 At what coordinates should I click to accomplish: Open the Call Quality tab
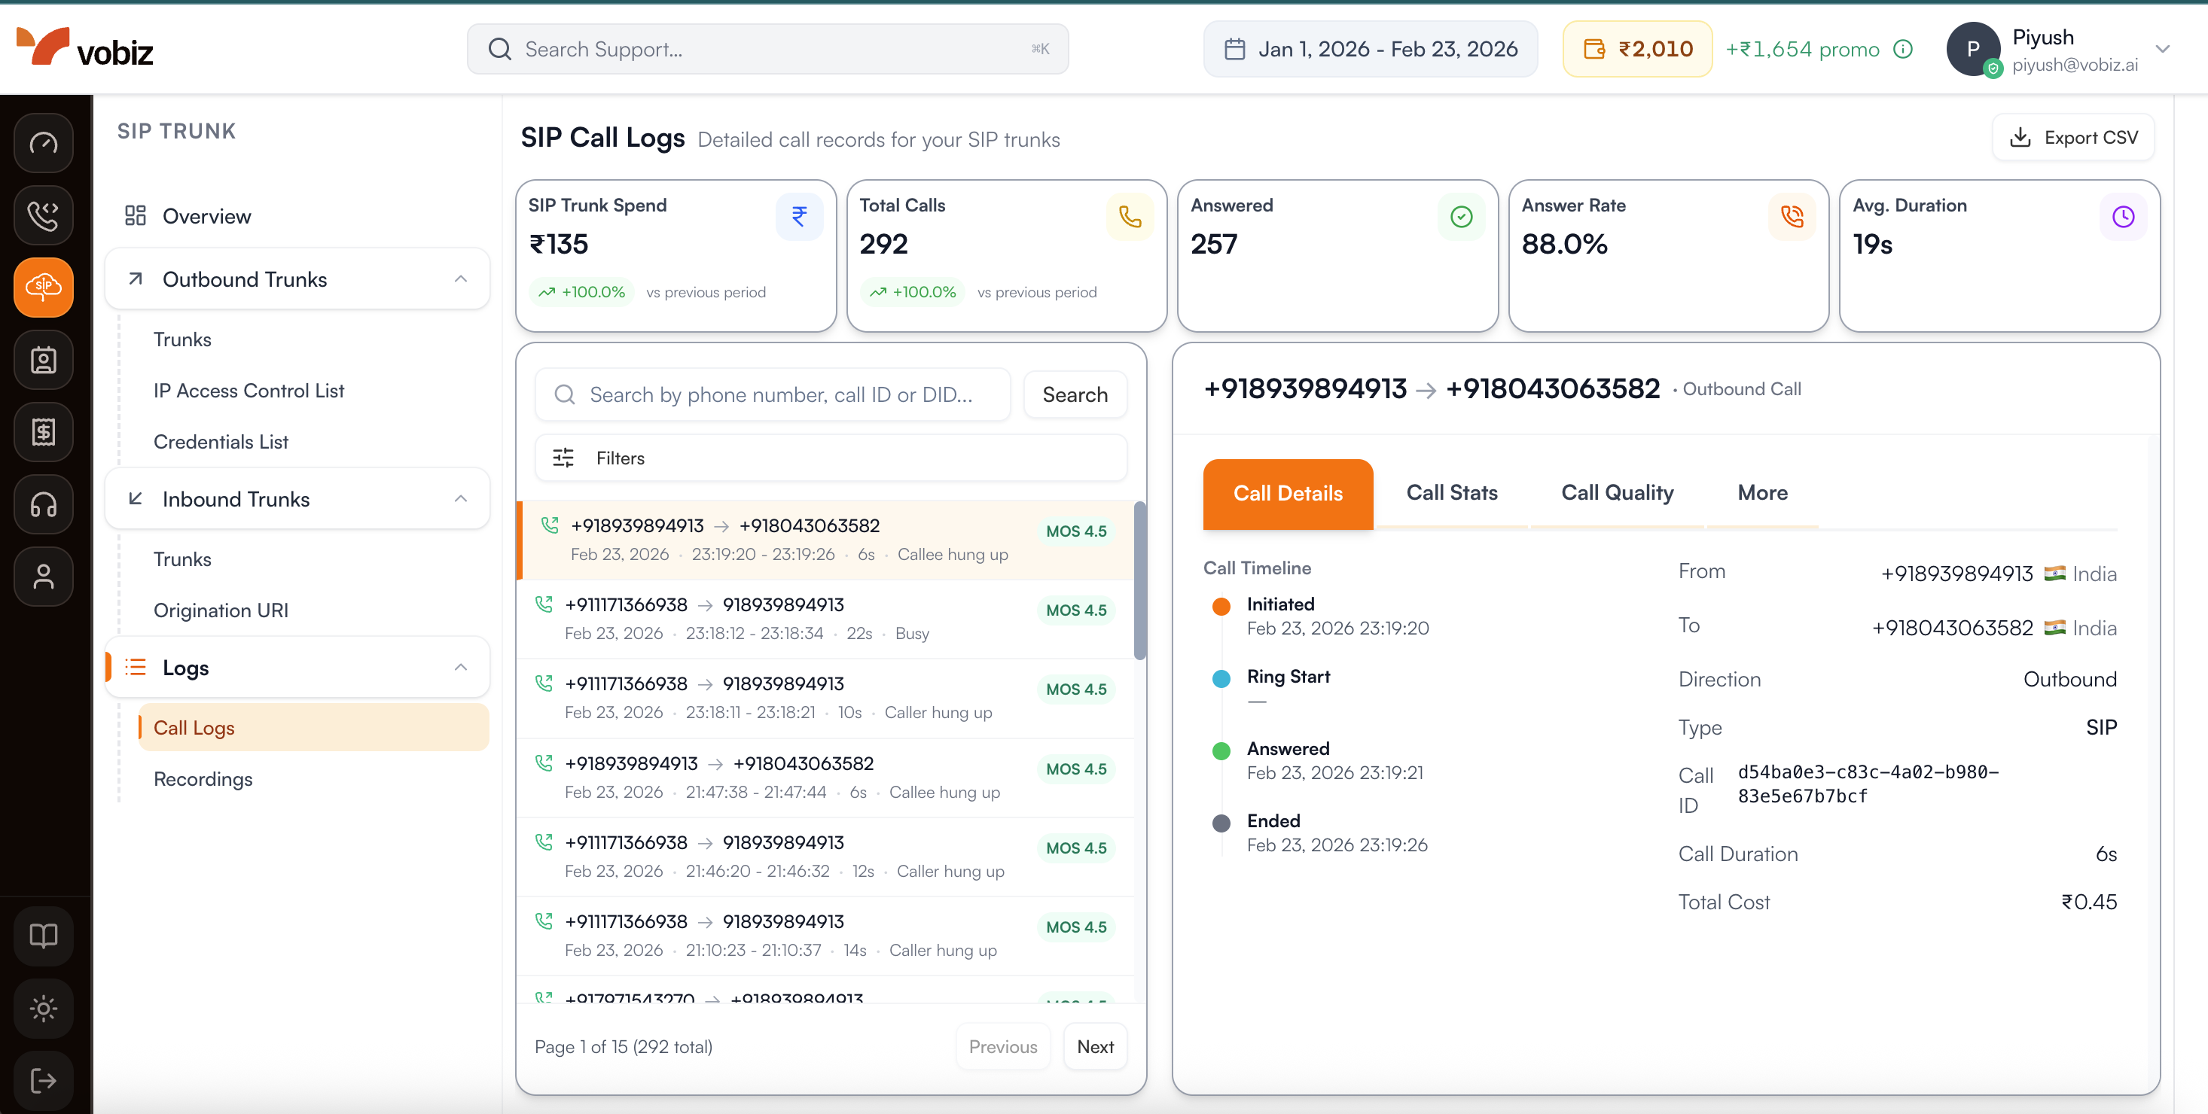1616,493
